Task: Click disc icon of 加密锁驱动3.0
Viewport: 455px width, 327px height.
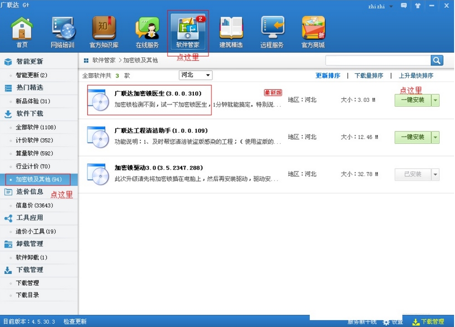Action: coord(99,174)
